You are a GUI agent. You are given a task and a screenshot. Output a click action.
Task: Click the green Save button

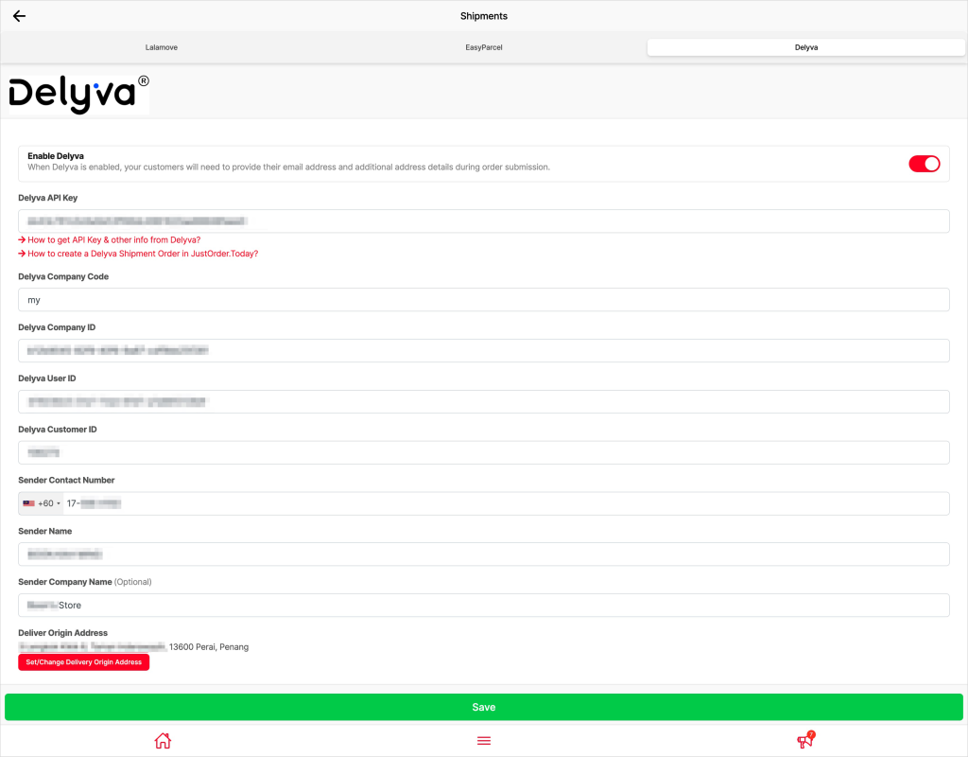tap(484, 707)
